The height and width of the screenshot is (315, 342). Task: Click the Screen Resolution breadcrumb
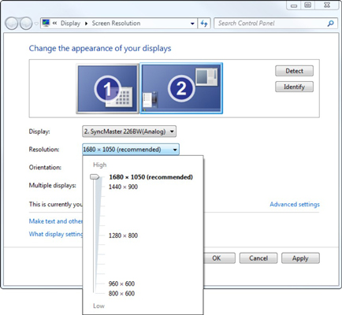[116, 24]
